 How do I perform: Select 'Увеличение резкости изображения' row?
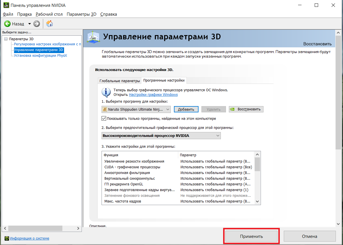(178, 161)
